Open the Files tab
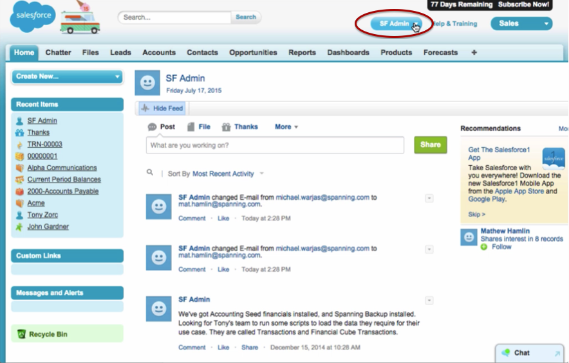The height and width of the screenshot is (363, 569). [90, 53]
